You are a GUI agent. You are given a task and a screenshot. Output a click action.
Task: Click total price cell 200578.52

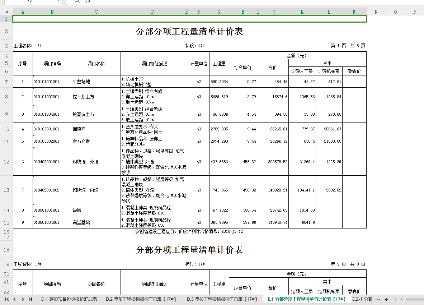click(x=273, y=162)
